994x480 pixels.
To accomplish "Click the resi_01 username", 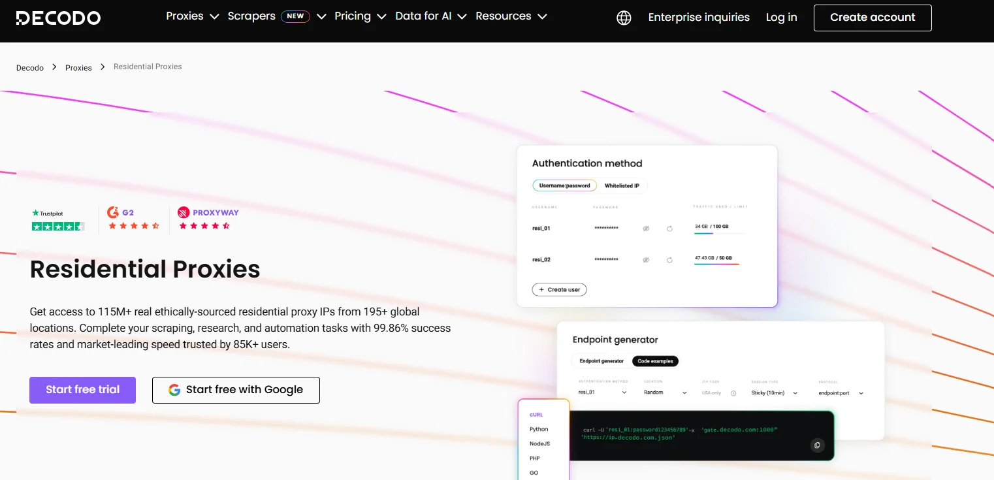I will point(541,229).
